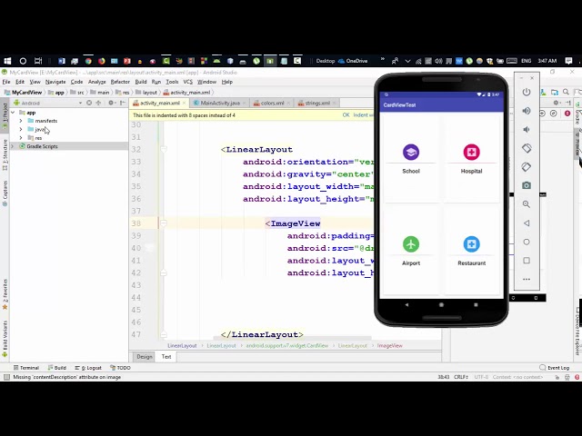This screenshot has height=436, width=582.
Task: Open the Refactor menu
Action: click(x=120, y=82)
